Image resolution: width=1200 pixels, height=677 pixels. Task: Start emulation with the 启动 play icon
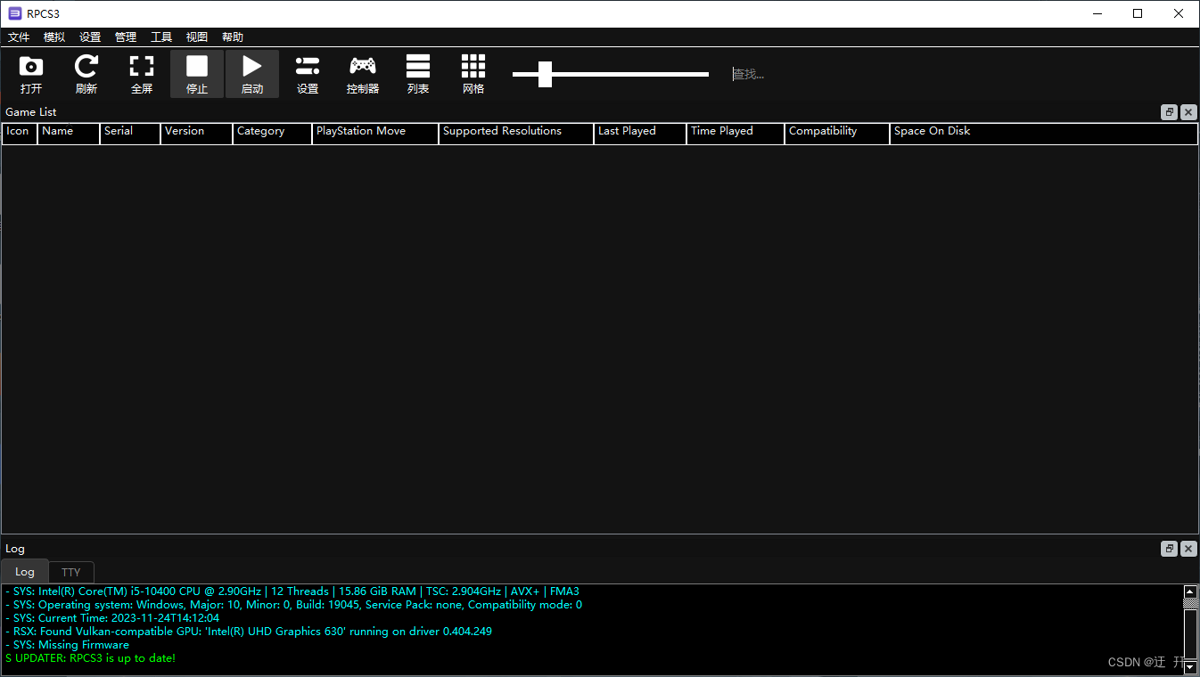click(252, 74)
